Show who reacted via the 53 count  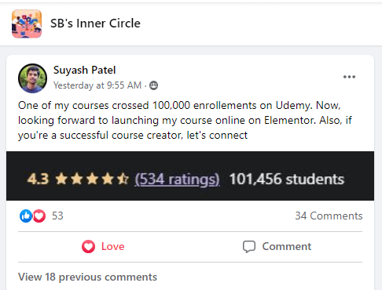tap(57, 216)
